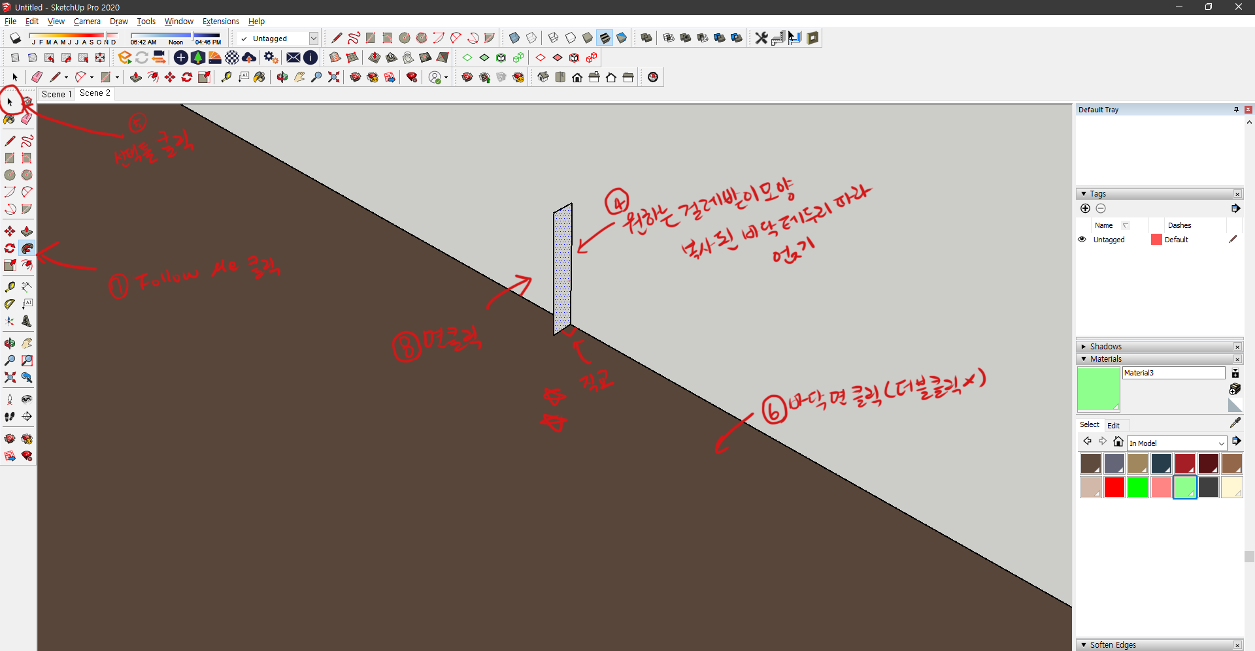
Task: Select the Follow Me tool in left toolbar
Action: click(x=27, y=249)
